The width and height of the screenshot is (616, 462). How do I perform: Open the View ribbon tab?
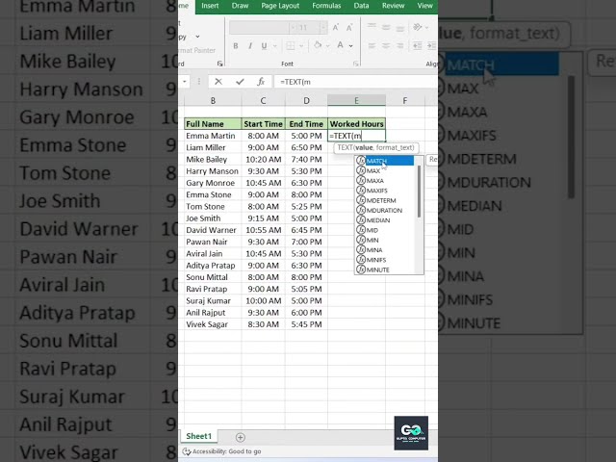click(425, 6)
